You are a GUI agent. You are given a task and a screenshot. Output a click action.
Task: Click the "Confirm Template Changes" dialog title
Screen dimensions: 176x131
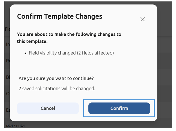60,17
